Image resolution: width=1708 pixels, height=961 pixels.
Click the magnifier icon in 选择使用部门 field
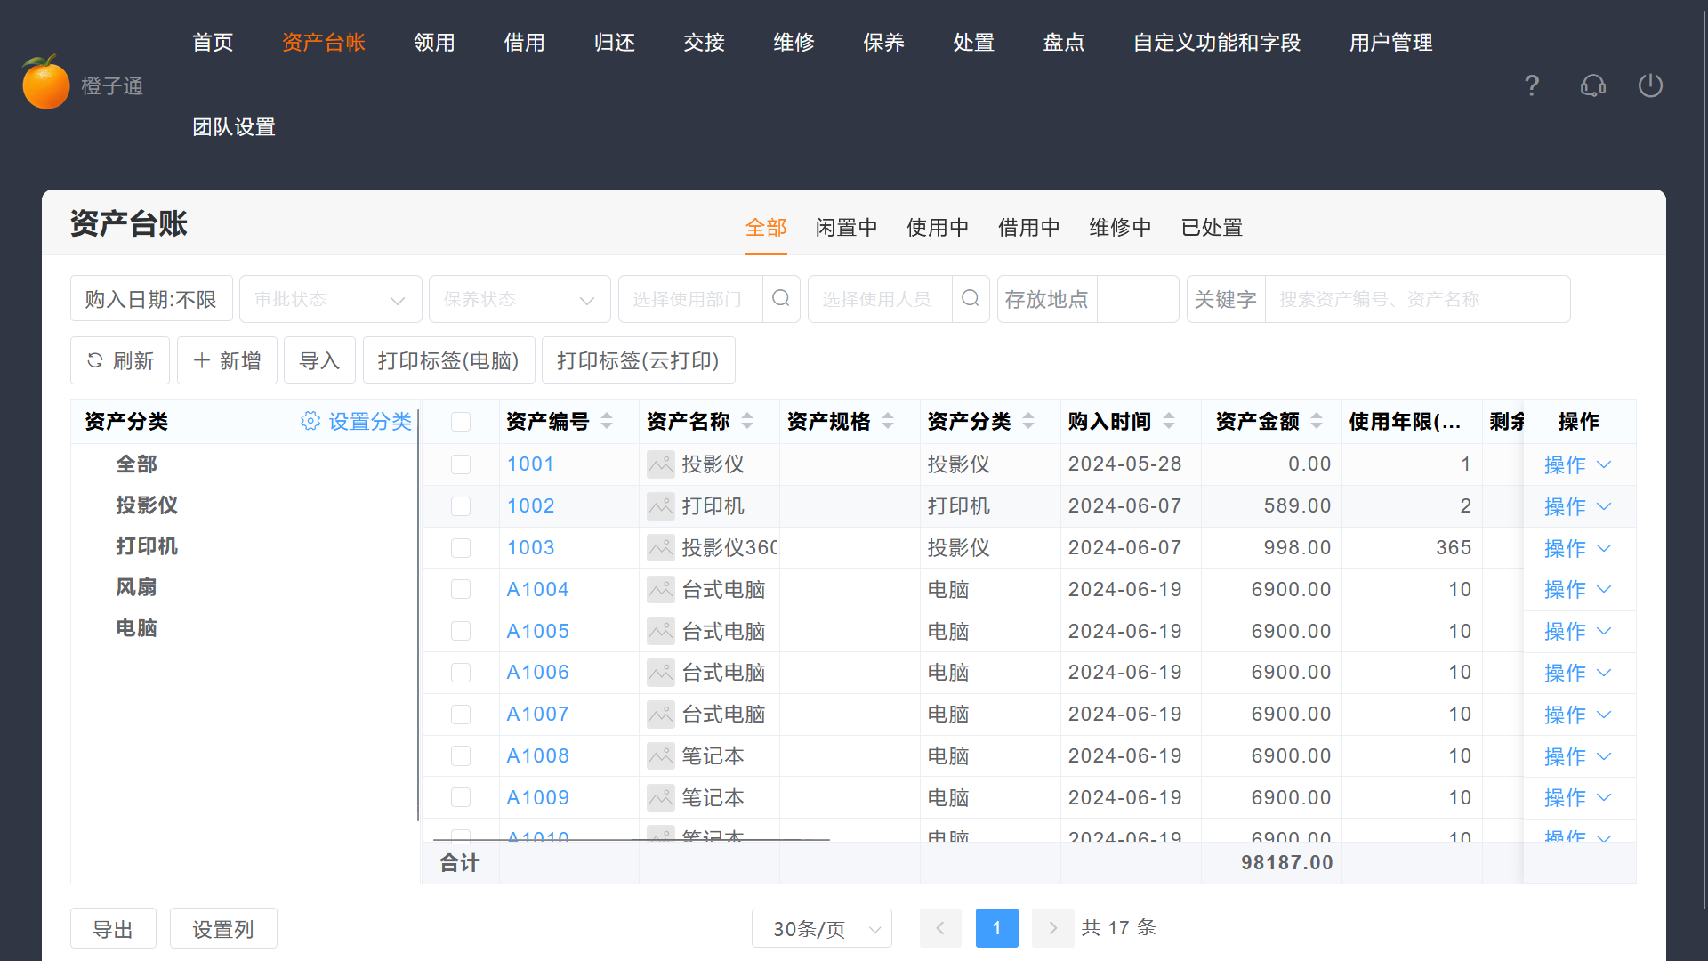(781, 299)
